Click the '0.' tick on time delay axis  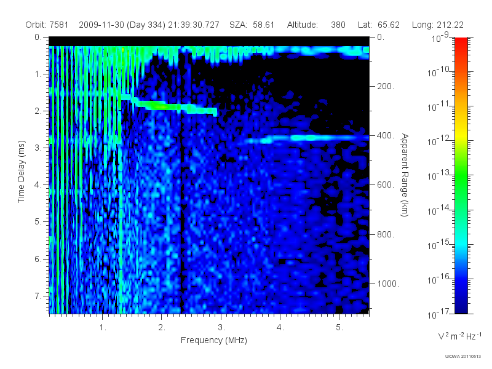coord(38,38)
